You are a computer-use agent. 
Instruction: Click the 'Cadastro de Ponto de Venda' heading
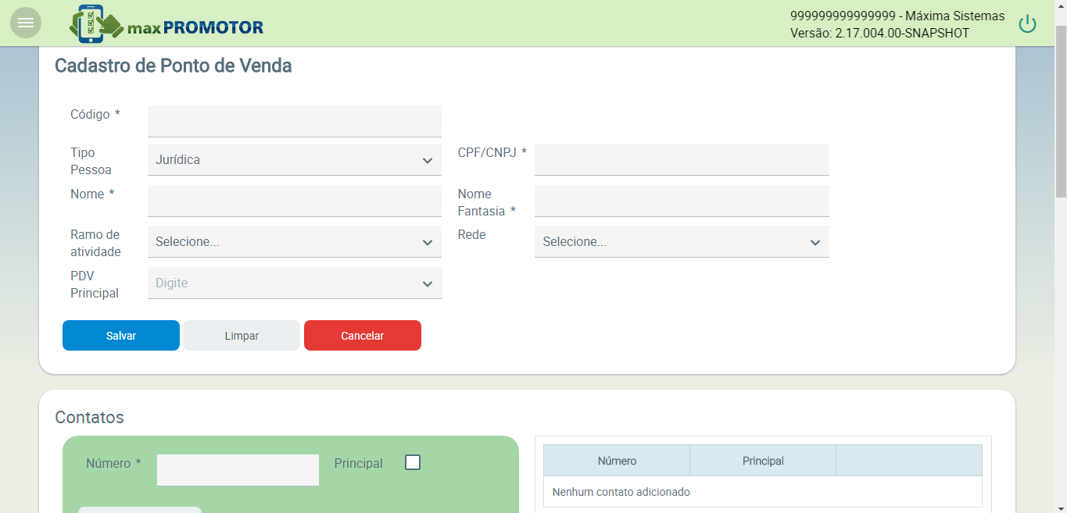coord(174,66)
